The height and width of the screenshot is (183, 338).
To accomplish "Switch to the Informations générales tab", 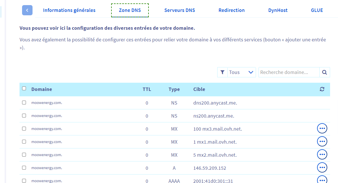I will (69, 10).
